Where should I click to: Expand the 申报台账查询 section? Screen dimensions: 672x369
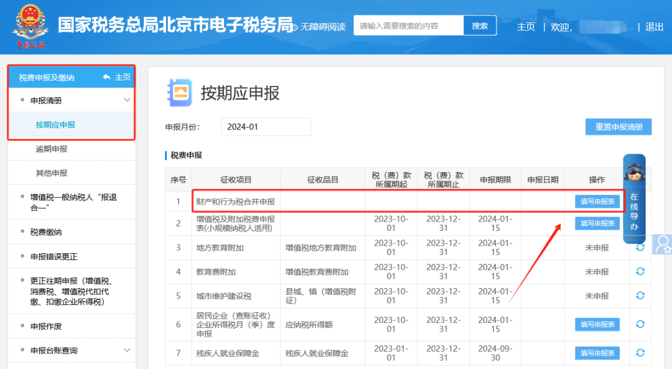tap(127, 350)
